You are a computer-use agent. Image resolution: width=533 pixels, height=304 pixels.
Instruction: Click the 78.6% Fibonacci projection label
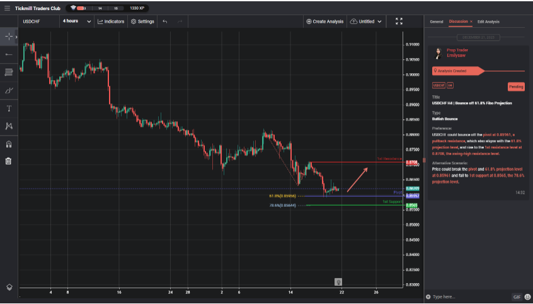282,205
